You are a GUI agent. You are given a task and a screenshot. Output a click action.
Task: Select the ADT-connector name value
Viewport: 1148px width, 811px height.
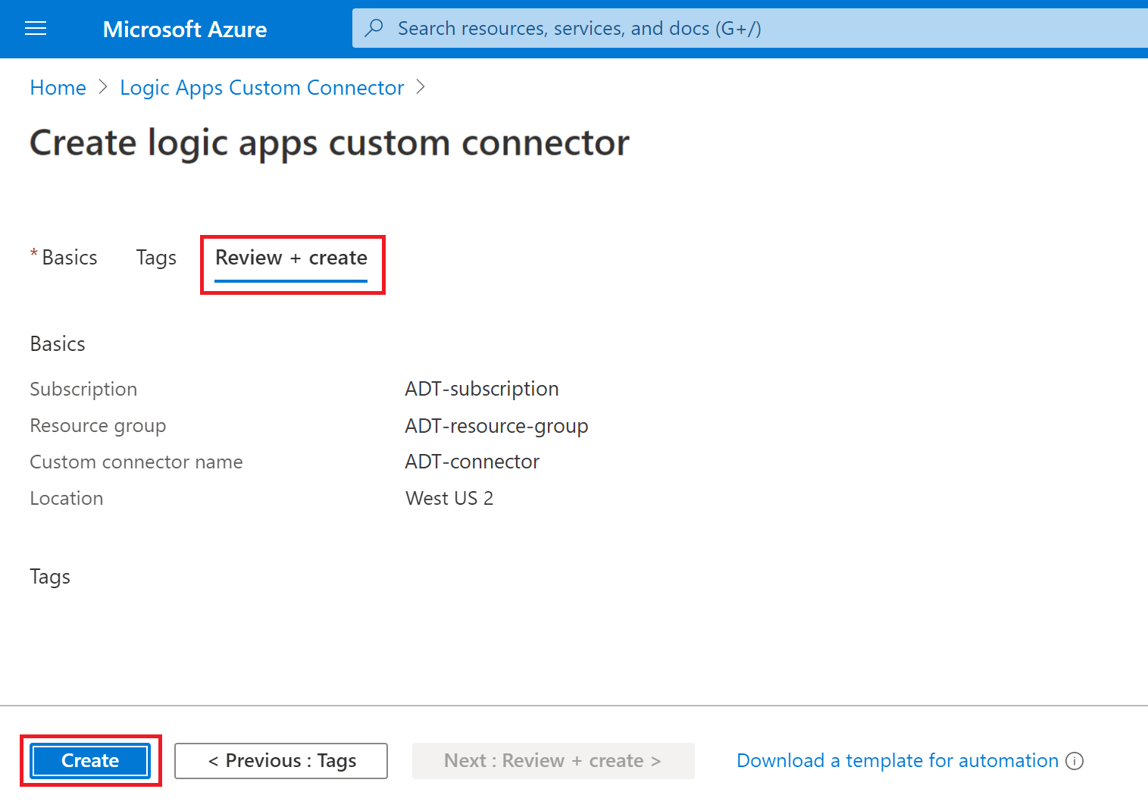471,461
